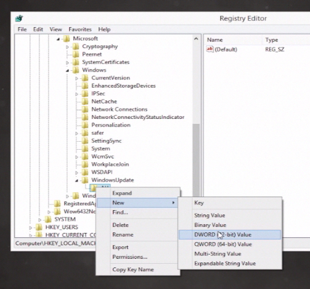Viewport: 310px width, 289px height.
Task: Choose Multi-String Value
Action: click(x=230, y=254)
